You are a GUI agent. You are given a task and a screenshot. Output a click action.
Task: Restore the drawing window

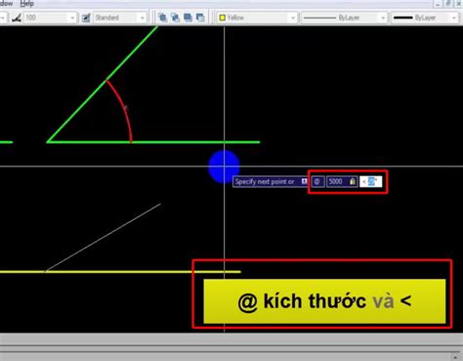[x=448, y=4]
